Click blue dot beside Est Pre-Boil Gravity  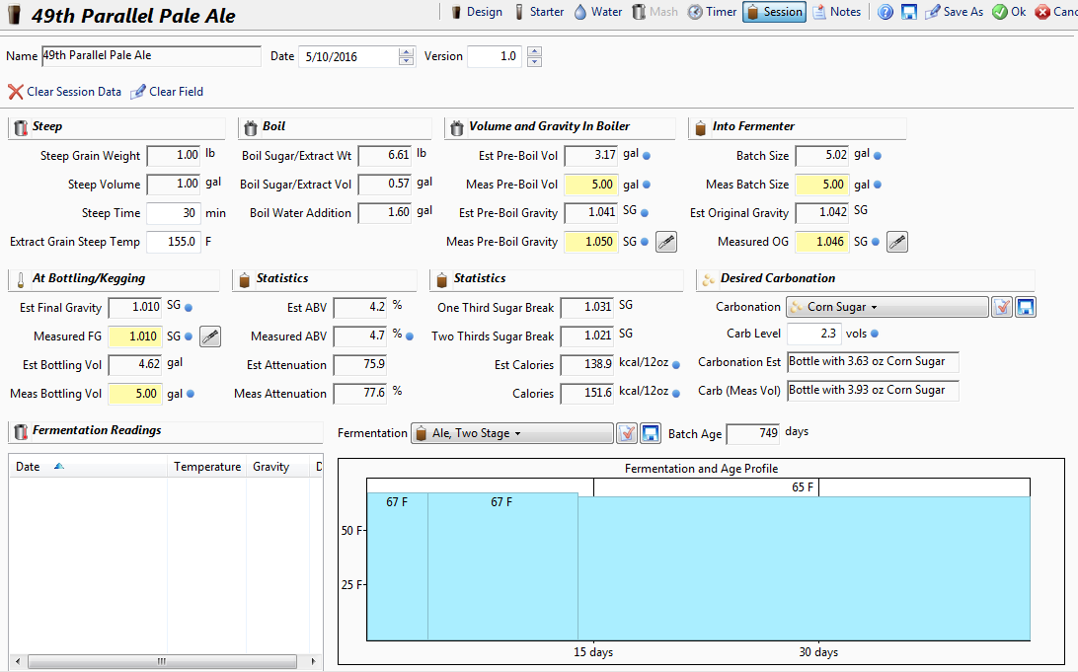coord(645,213)
